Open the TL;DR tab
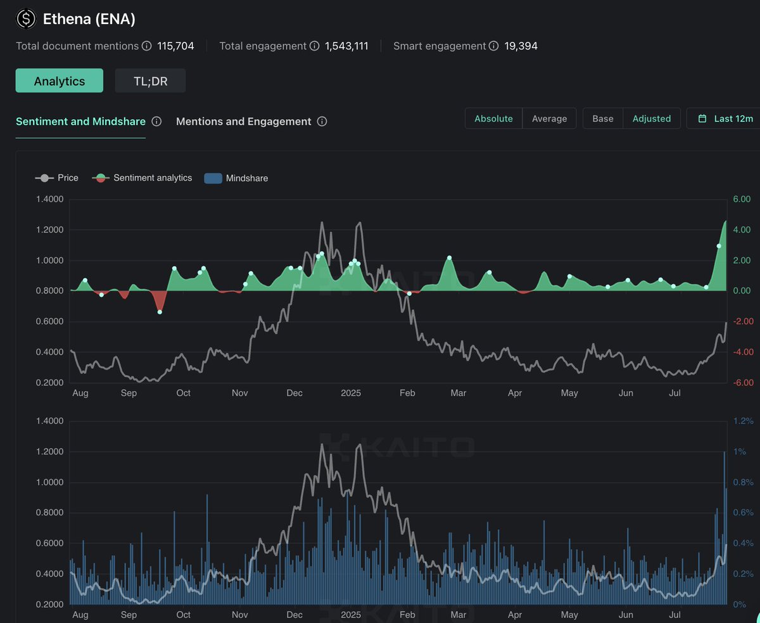 (x=150, y=80)
